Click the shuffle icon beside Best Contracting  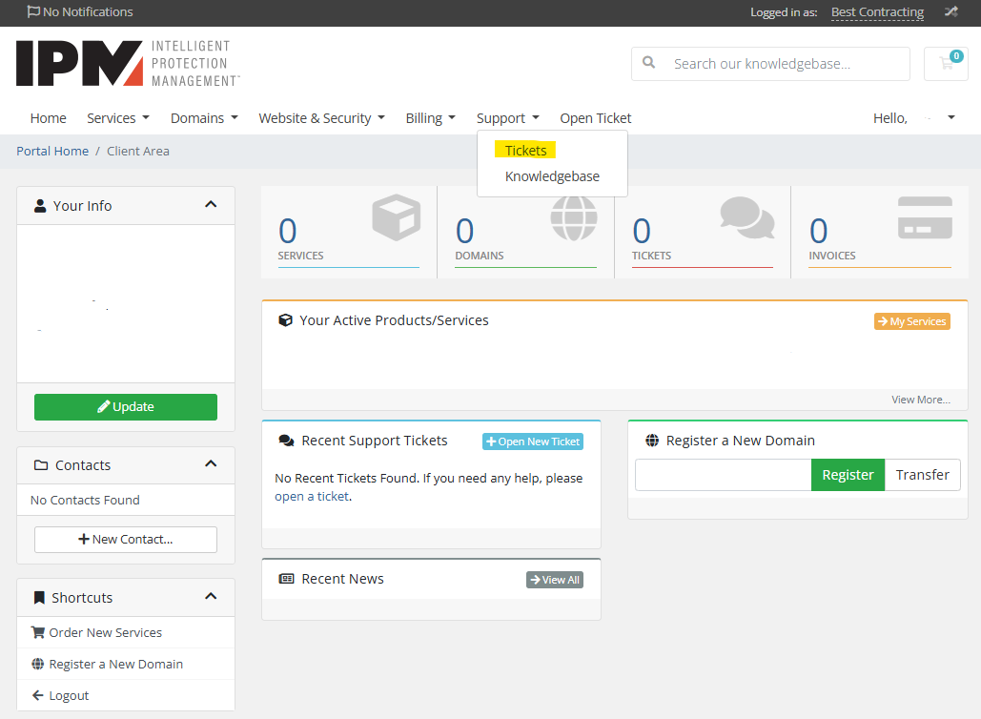point(950,12)
